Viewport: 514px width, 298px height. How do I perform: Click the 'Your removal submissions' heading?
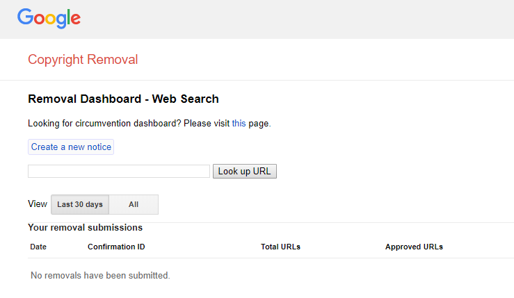coord(86,228)
